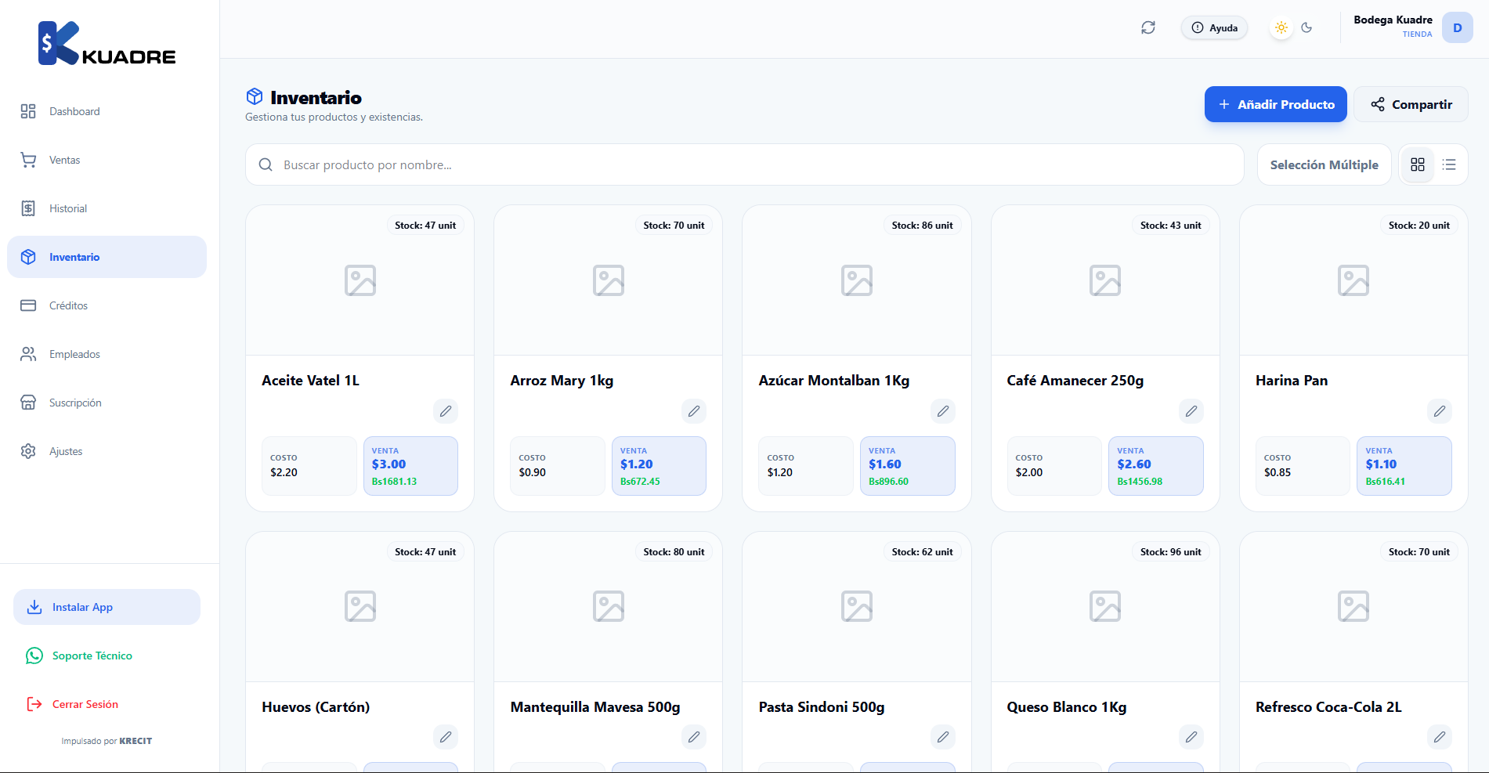The height and width of the screenshot is (773, 1489).
Task: Focus the product search field
Action: 745,164
